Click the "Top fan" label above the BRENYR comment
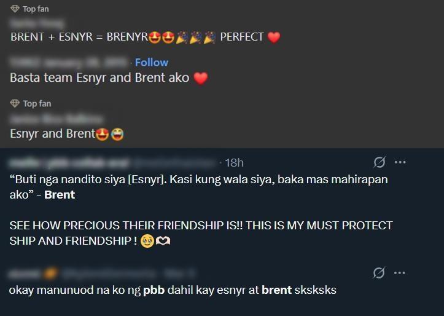444x316 pixels. pos(36,9)
